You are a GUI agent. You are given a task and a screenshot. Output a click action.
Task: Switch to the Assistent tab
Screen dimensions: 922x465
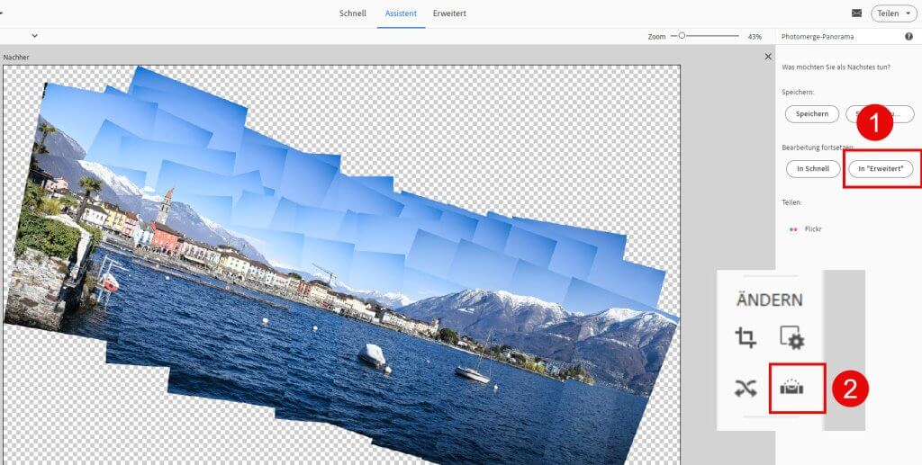[401, 13]
